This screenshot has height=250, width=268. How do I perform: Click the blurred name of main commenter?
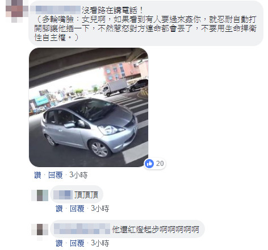pos(56,10)
